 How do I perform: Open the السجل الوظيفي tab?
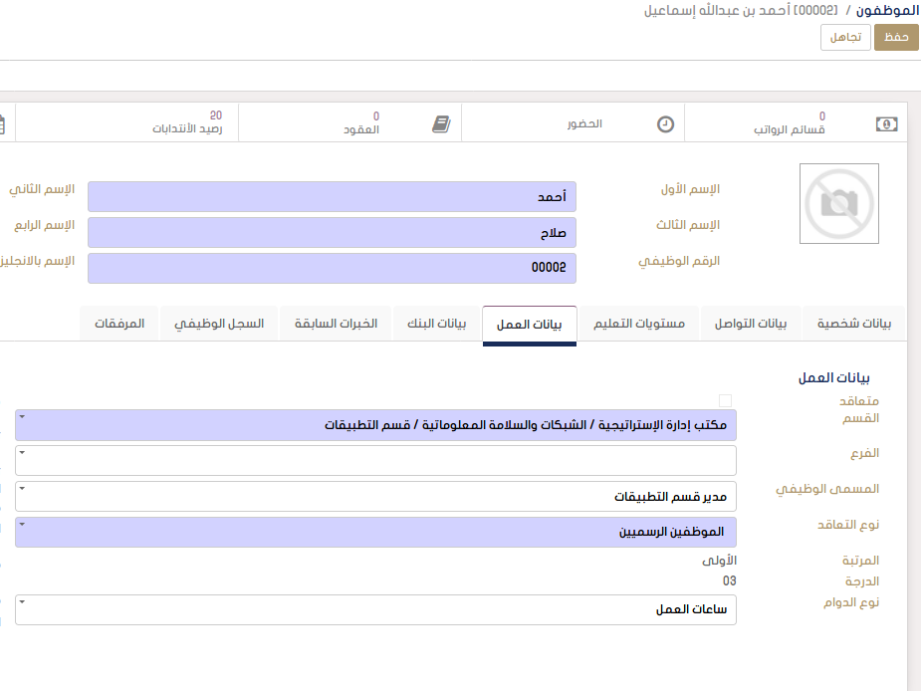click(x=219, y=325)
